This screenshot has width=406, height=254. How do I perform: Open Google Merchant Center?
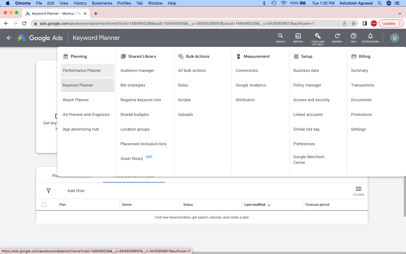[x=309, y=160]
